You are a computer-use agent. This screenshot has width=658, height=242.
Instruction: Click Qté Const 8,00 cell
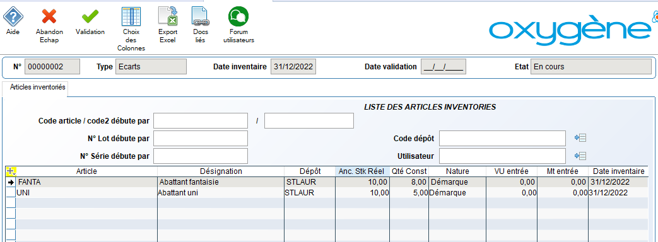point(409,182)
